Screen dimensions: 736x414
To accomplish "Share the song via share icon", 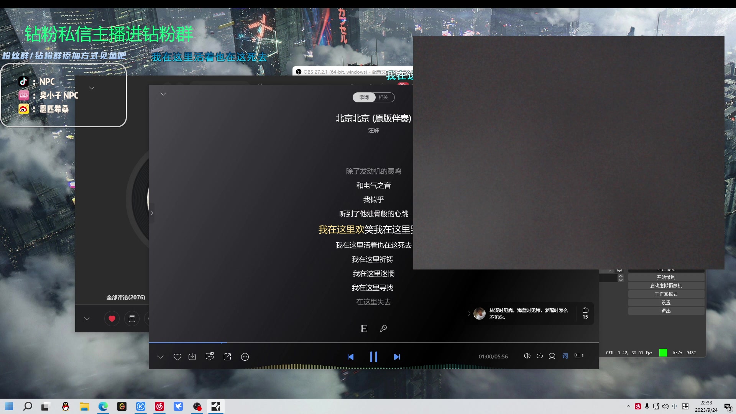I will (x=227, y=357).
